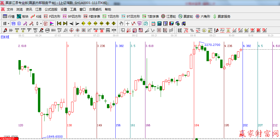Toggle the crosshair cursor button
Image resolution: width=280 pixels, height=140 pixels.
[128, 23]
